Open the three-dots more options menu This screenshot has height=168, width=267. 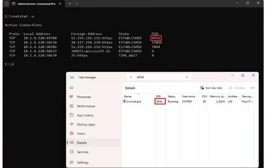tap(253, 88)
